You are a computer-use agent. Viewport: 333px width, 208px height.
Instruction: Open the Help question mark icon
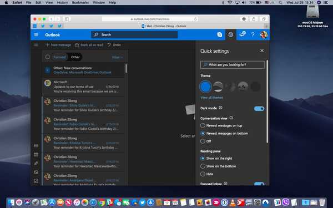pos(253,34)
